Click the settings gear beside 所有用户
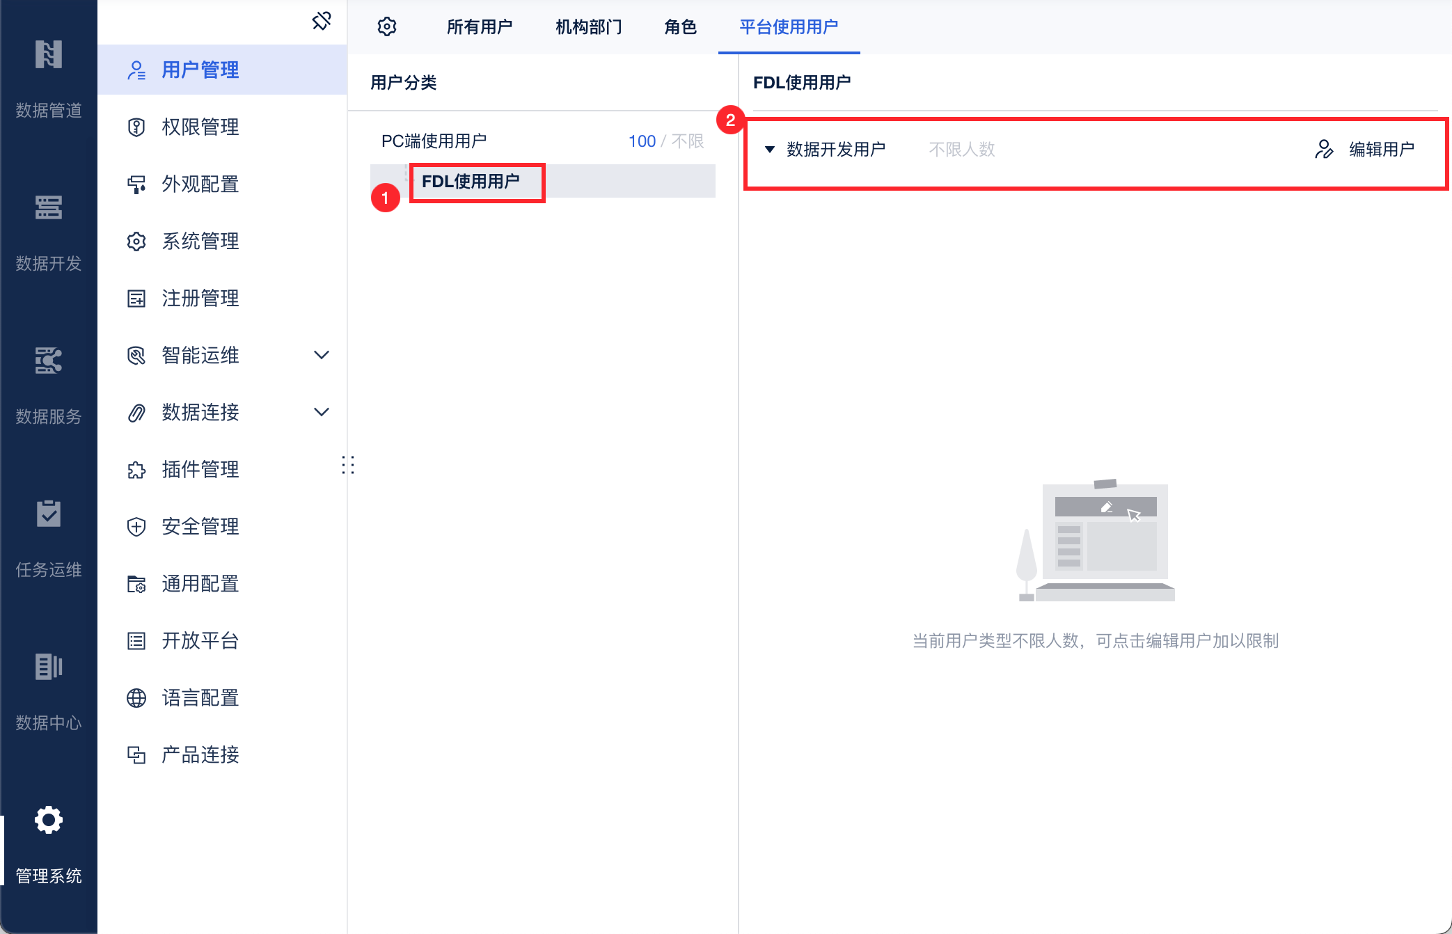 pos(387,27)
